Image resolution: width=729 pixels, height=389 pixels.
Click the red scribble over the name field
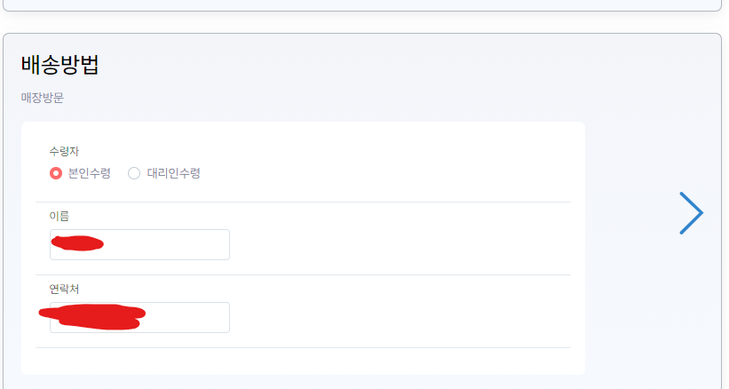click(77, 243)
